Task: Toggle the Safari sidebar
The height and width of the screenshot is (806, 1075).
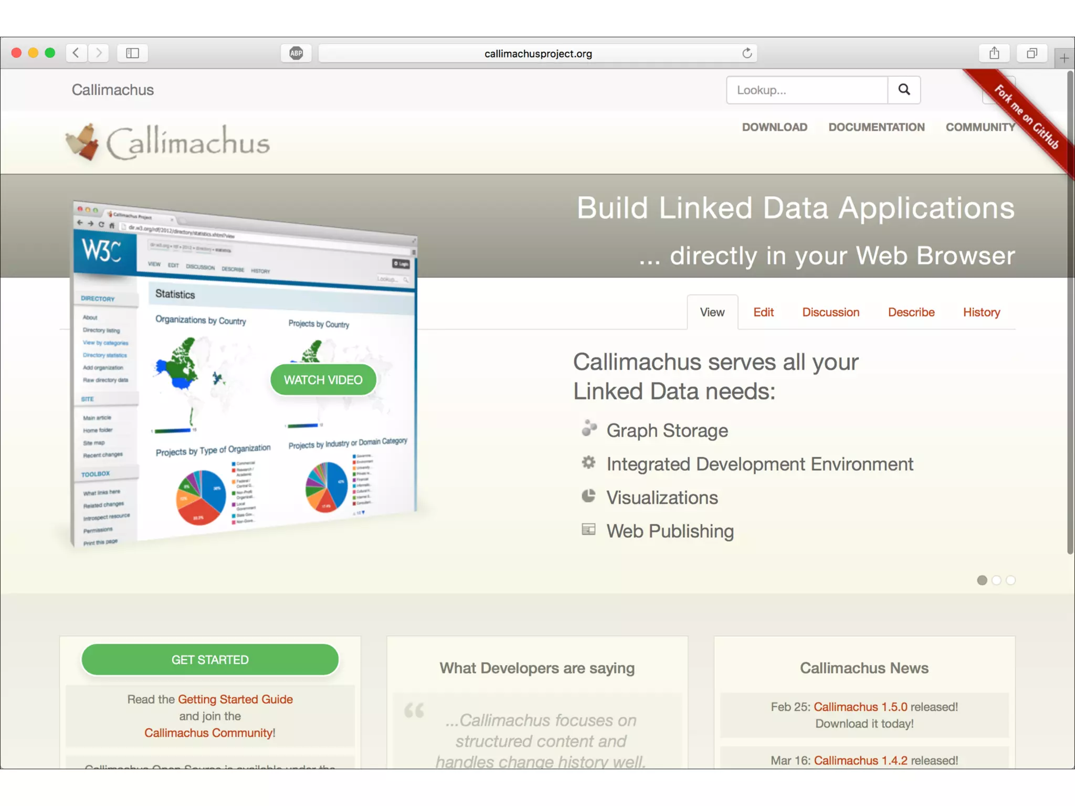Action: pos(132,53)
